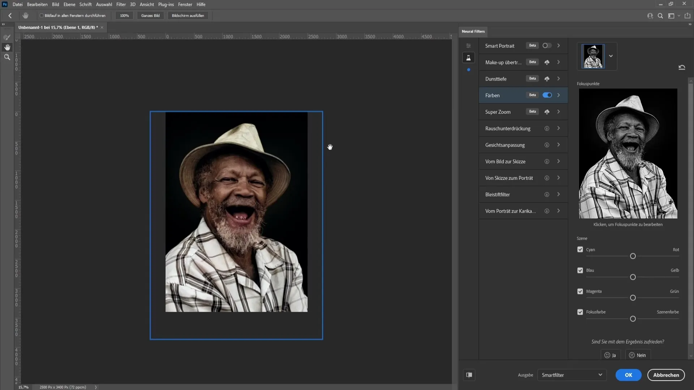Click the Ganzes Bild button

(150, 16)
